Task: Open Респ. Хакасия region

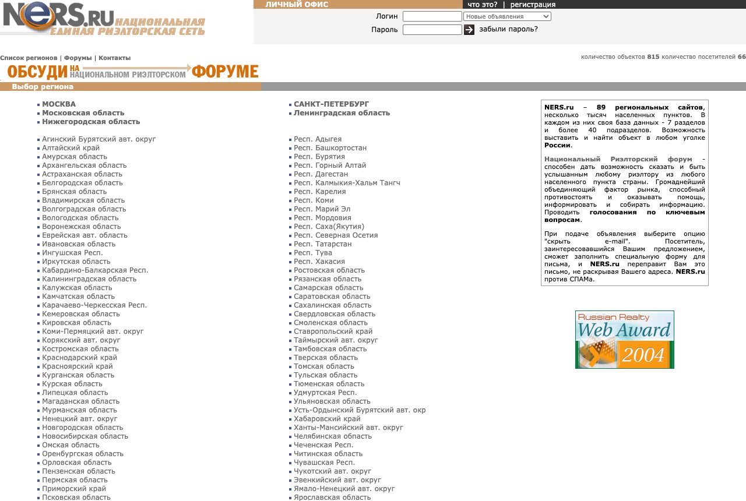Action: [319, 262]
